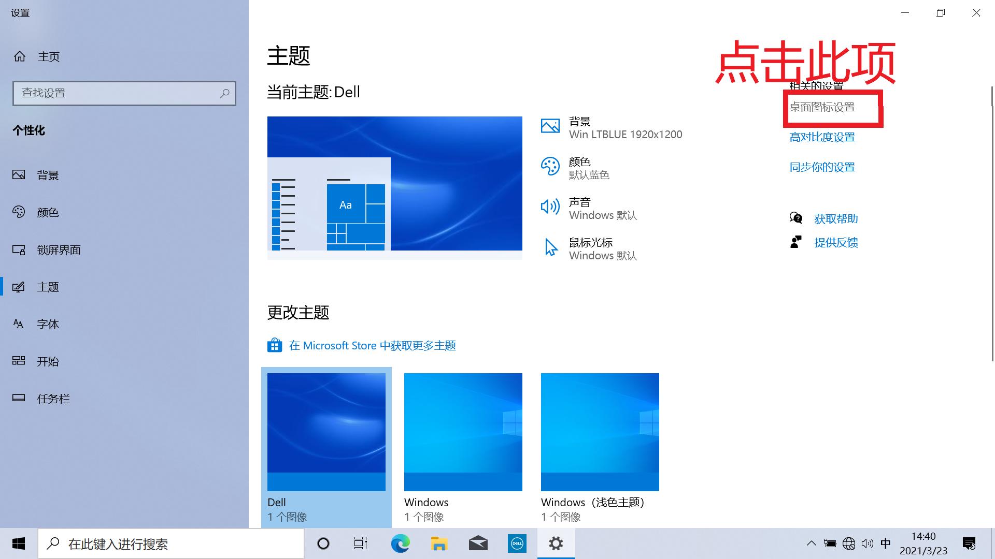
Task: Open 任务栏 settings from sidebar
Action: click(x=53, y=399)
